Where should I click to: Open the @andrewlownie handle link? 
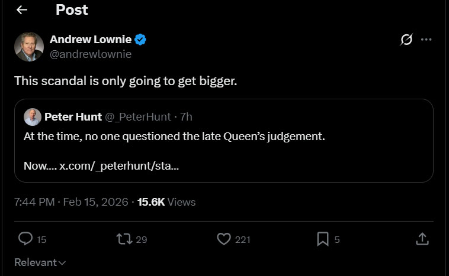(x=91, y=54)
